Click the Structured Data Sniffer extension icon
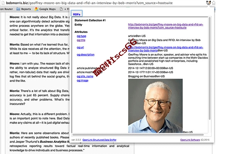The width and height of the screenshot is (247, 154). pyautogui.click(x=208, y=3)
